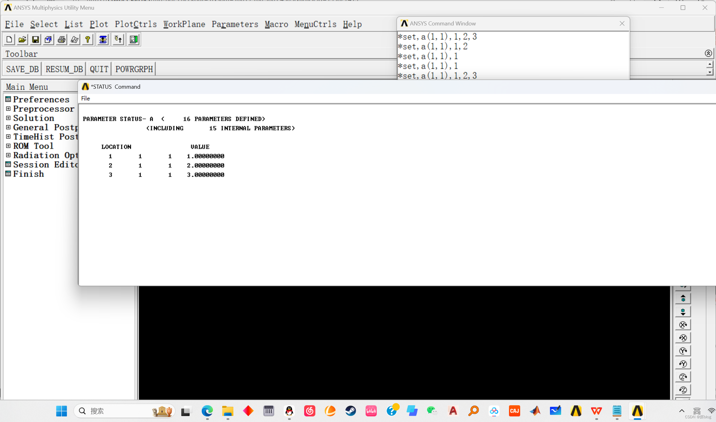Open the Parameters menu

(x=235, y=24)
